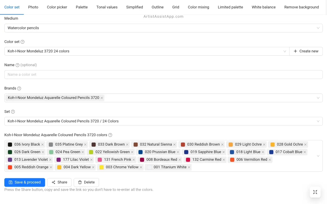Remove 131 French Pink color tag
This screenshot has width=327, height=204.
pos(134,160)
